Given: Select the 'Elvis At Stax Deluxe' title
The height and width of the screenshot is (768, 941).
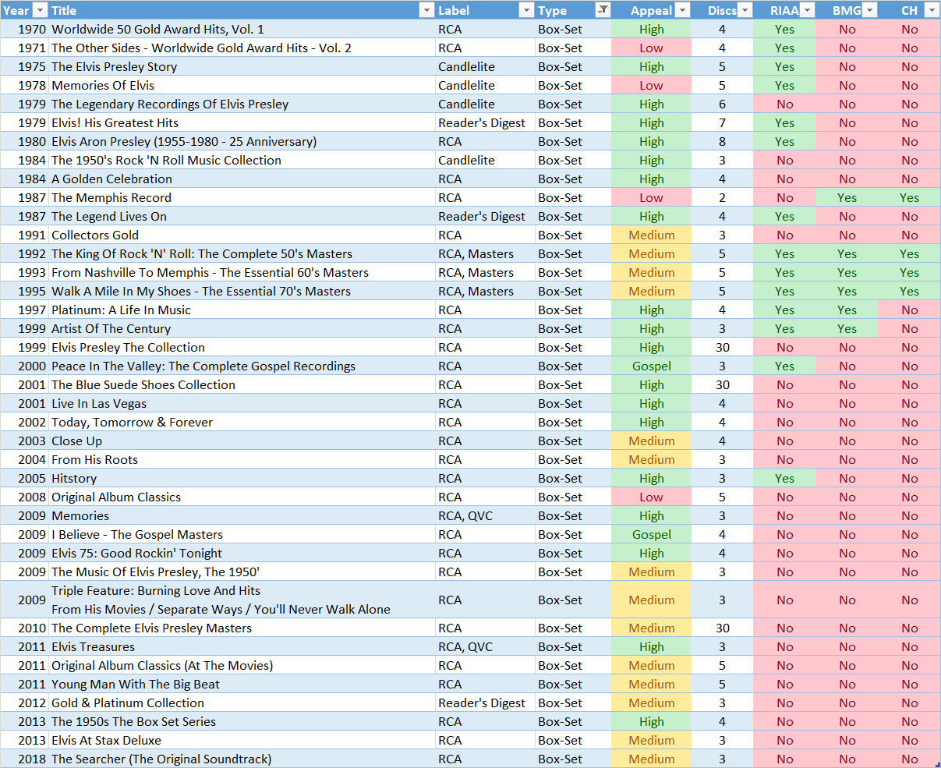Looking at the screenshot, I should (106, 740).
